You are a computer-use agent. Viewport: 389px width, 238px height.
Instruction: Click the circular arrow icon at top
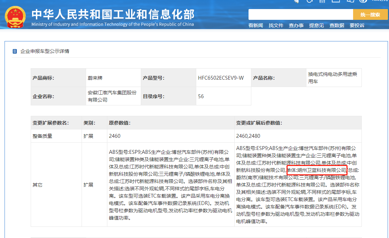point(309,1)
